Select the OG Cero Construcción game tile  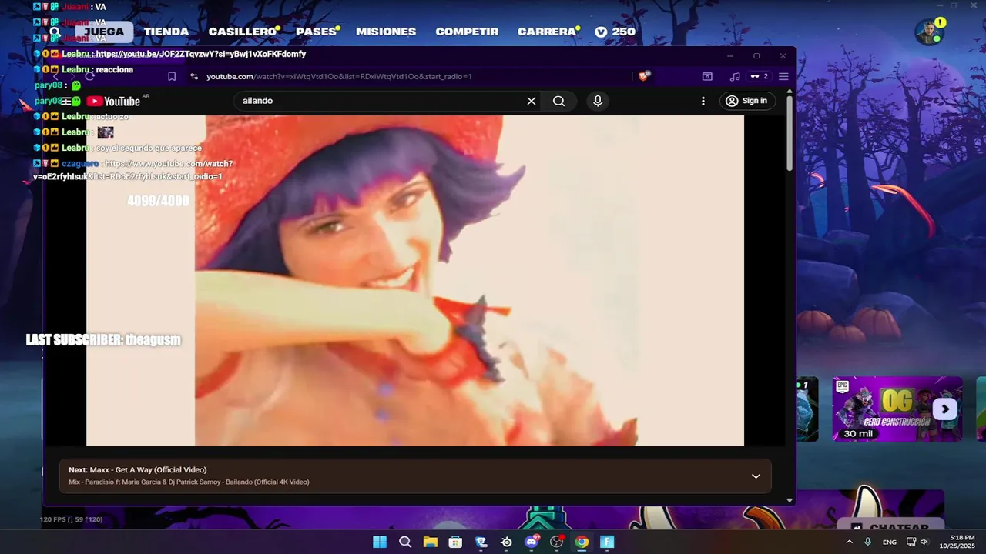pos(897,408)
